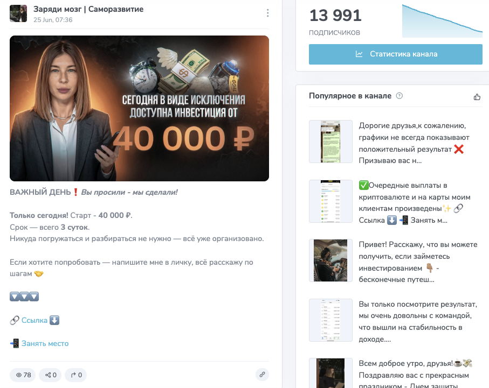Open thumbnail for Всем доброе утро post
489x388 pixels.
click(330, 373)
